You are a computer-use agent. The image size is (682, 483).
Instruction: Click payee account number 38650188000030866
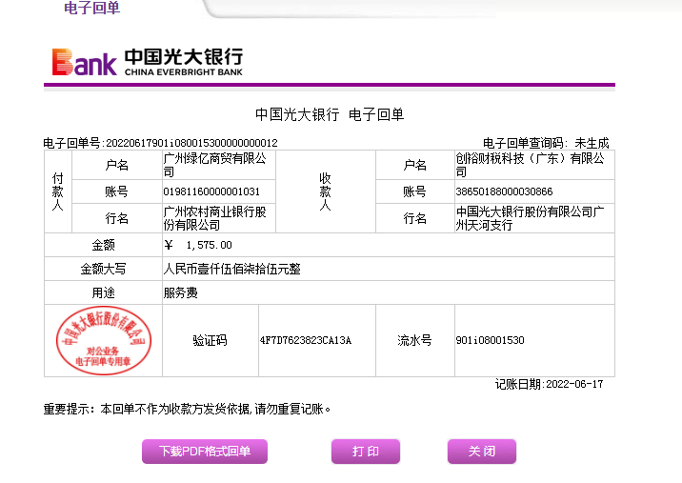pos(504,191)
